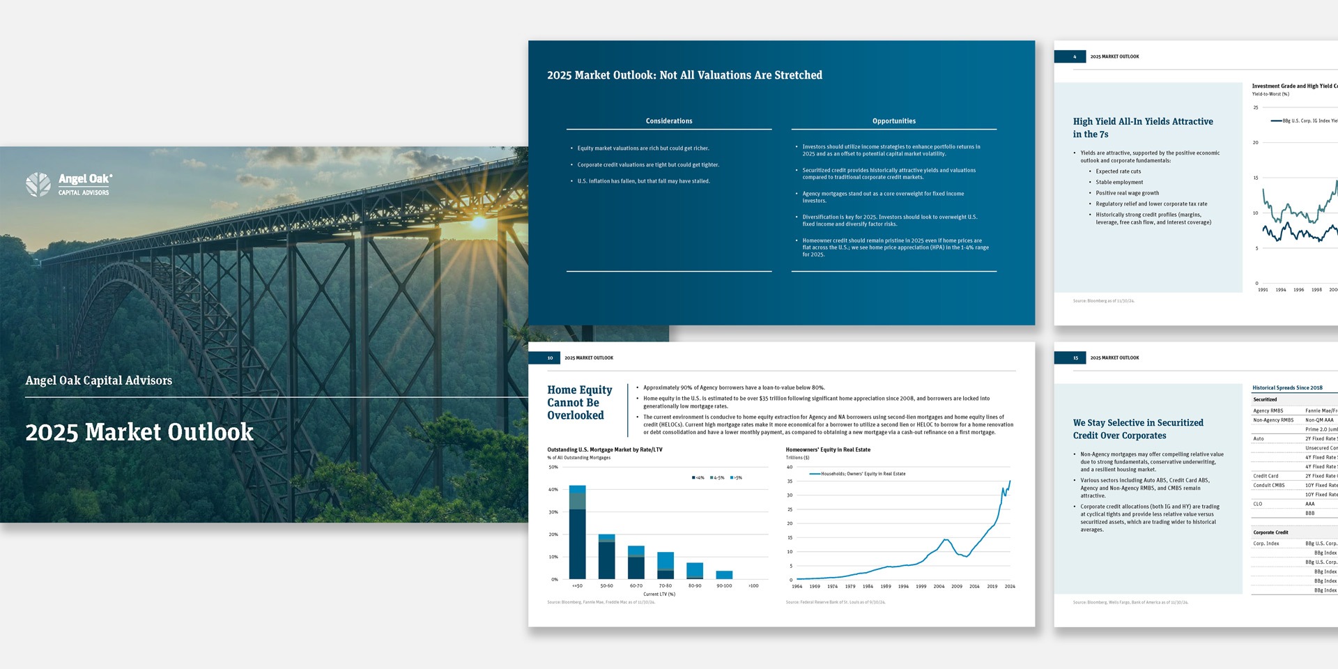Image resolution: width=1338 pixels, height=669 pixels.
Task: Click "Source: Federal Reserve Bank of St. Louis" footnote
Action: [x=836, y=602]
